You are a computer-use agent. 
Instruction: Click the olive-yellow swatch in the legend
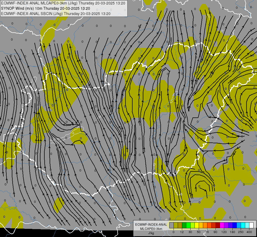[x=176, y=225]
